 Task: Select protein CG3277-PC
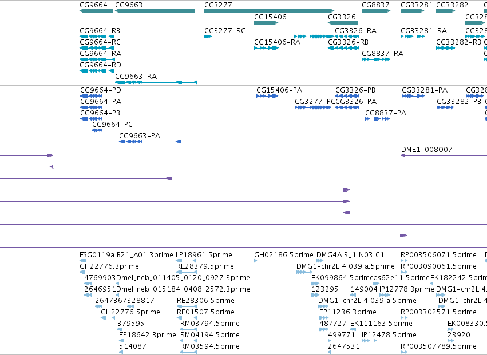point(315,102)
